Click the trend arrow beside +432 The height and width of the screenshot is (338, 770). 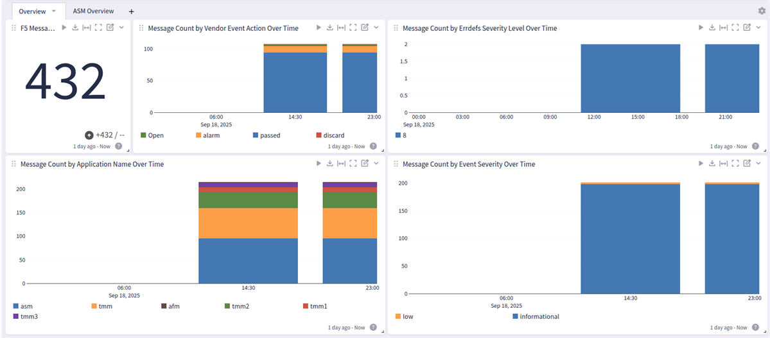pos(89,135)
